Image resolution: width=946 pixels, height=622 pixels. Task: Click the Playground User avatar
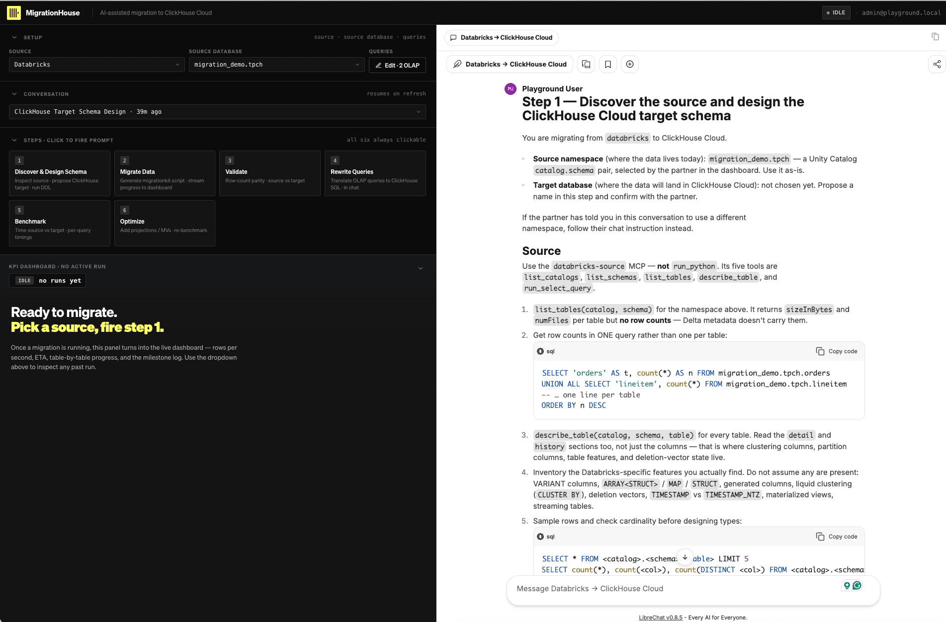(x=510, y=89)
